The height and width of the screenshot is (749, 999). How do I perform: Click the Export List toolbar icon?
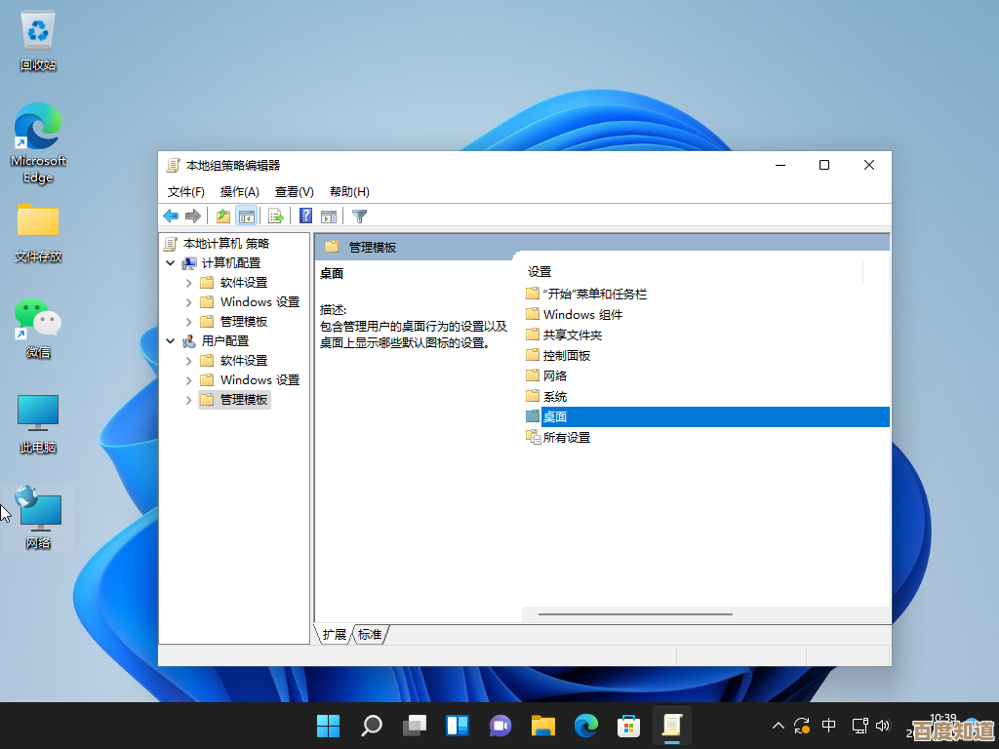click(x=277, y=216)
